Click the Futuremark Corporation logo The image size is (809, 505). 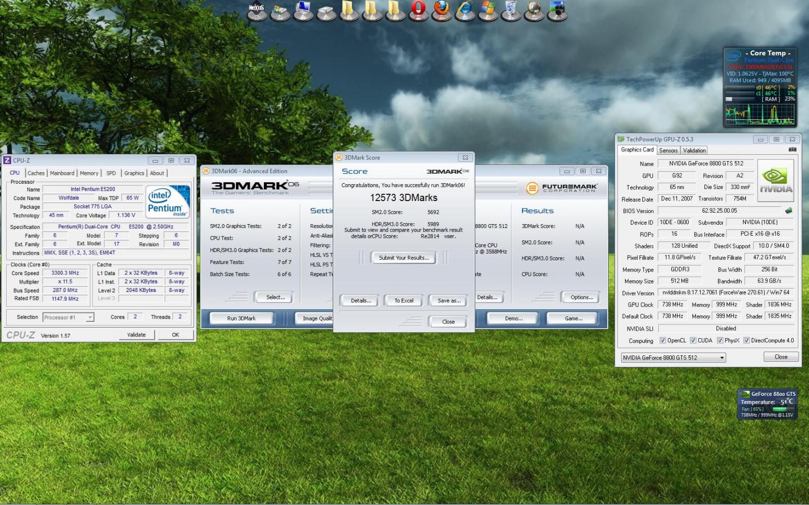[x=561, y=188]
